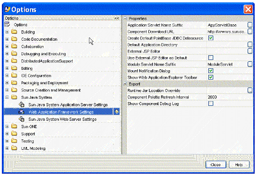Click the Collaboration folder icon
This screenshot has width=257, height=176.
click(14, 46)
